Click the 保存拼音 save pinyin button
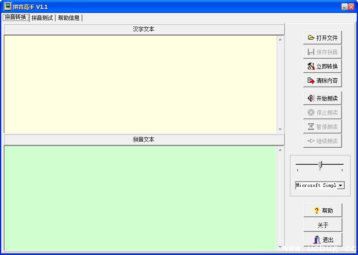This screenshot has height=255, width=358. (322, 52)
